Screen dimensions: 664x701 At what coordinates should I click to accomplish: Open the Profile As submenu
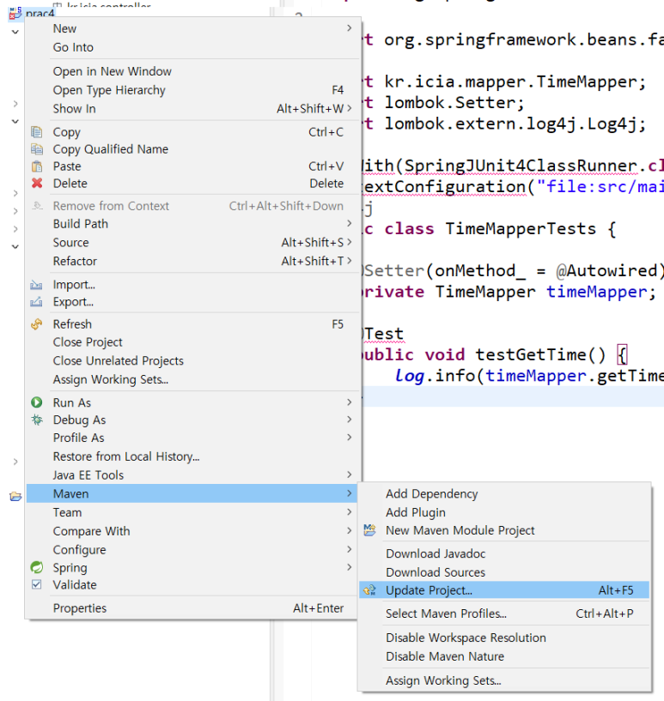192,438
